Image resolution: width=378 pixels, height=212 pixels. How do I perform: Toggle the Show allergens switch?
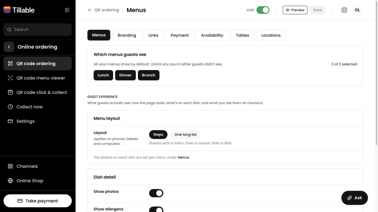pyautogui.click(x=156, y=210)
